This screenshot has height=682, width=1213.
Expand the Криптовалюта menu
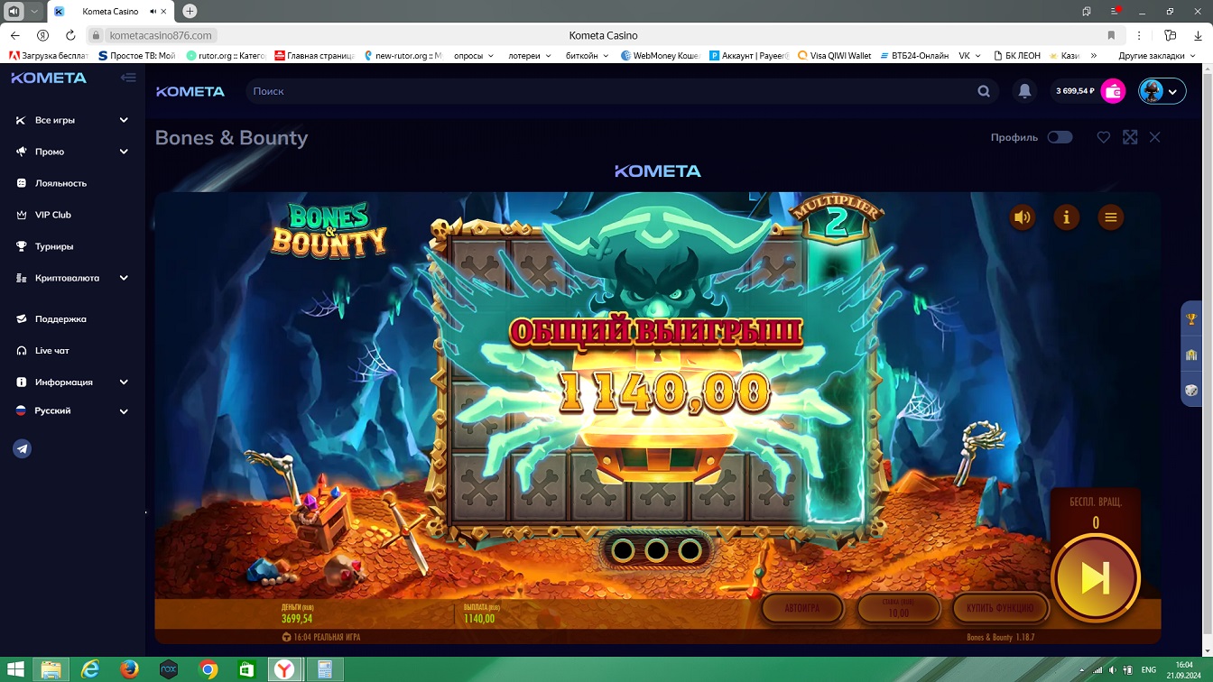(72, 278)
